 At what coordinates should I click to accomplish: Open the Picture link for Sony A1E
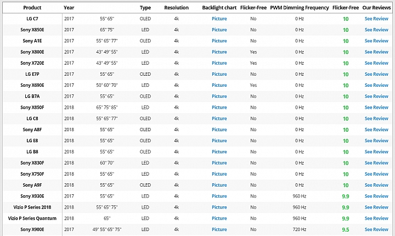219,41
